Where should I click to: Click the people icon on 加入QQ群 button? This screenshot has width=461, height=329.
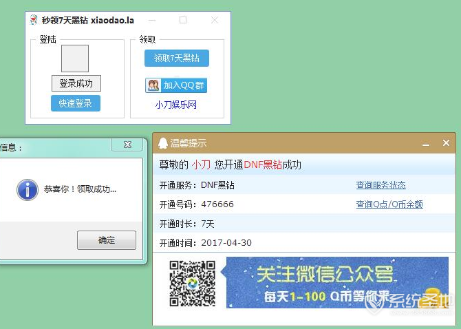coord(153,85)
